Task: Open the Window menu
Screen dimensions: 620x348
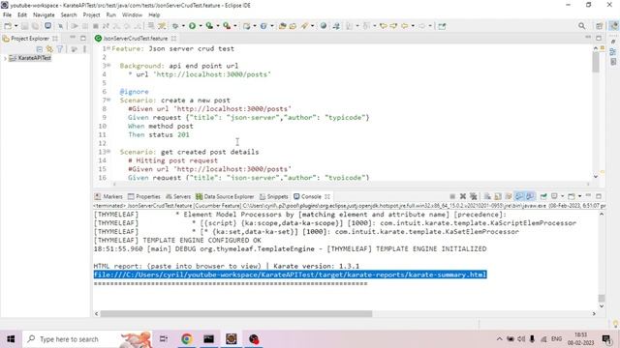Action: tap(132, 15)
